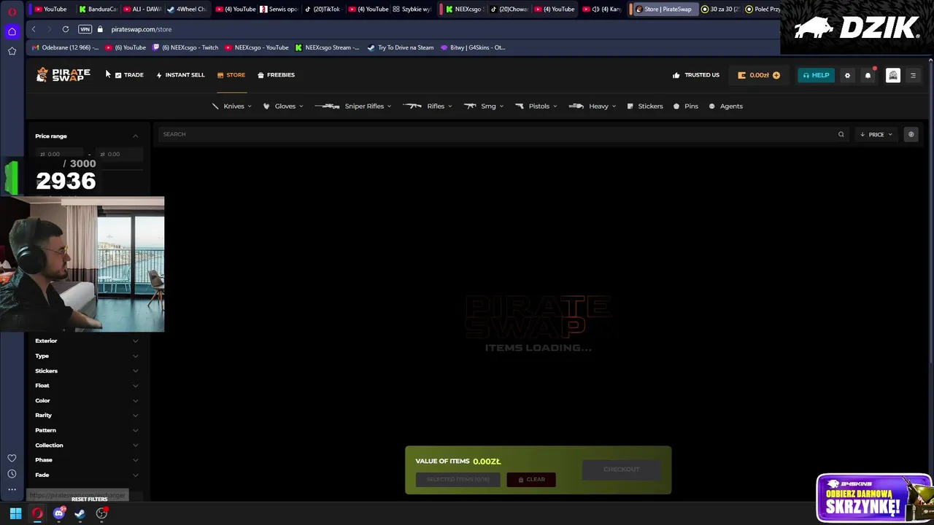This screenshot has height=525, width=934.
Task: Click the Checkout button
Action: [x=622, y=470]
